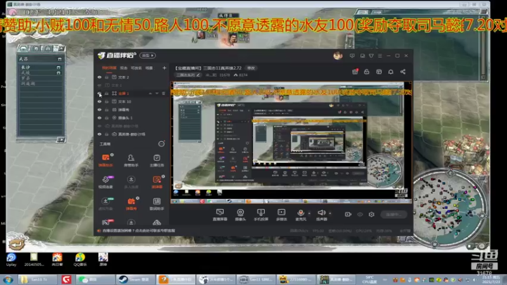Image resolution: width=507 pixels, height=285 pixels.
Task: Expand the microphone options arrow
Action: (309, 213)
